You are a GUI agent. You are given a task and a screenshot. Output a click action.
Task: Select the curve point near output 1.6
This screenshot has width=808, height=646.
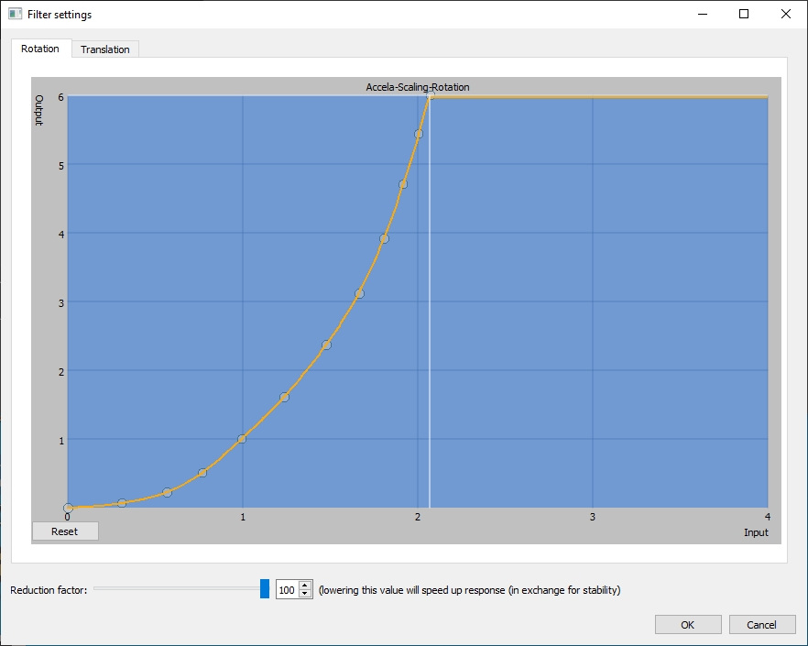pyautogui.click(x=284, y=397)
